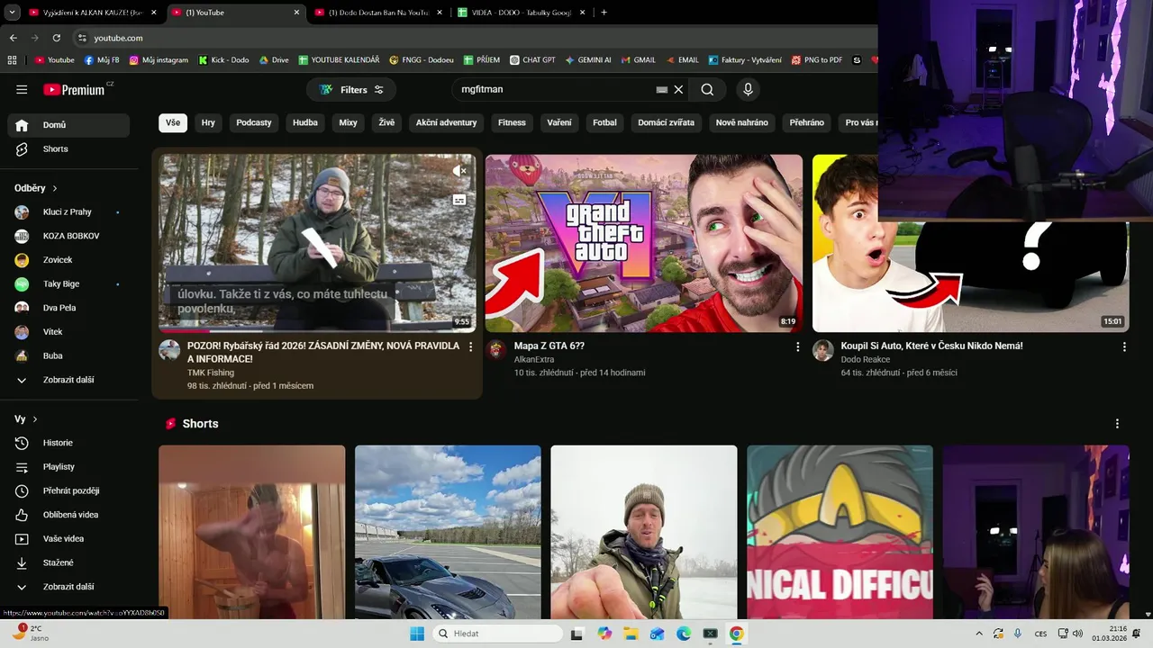
Task: Open more options for Rybářský řád video
Action: click(x=470, y=346)
